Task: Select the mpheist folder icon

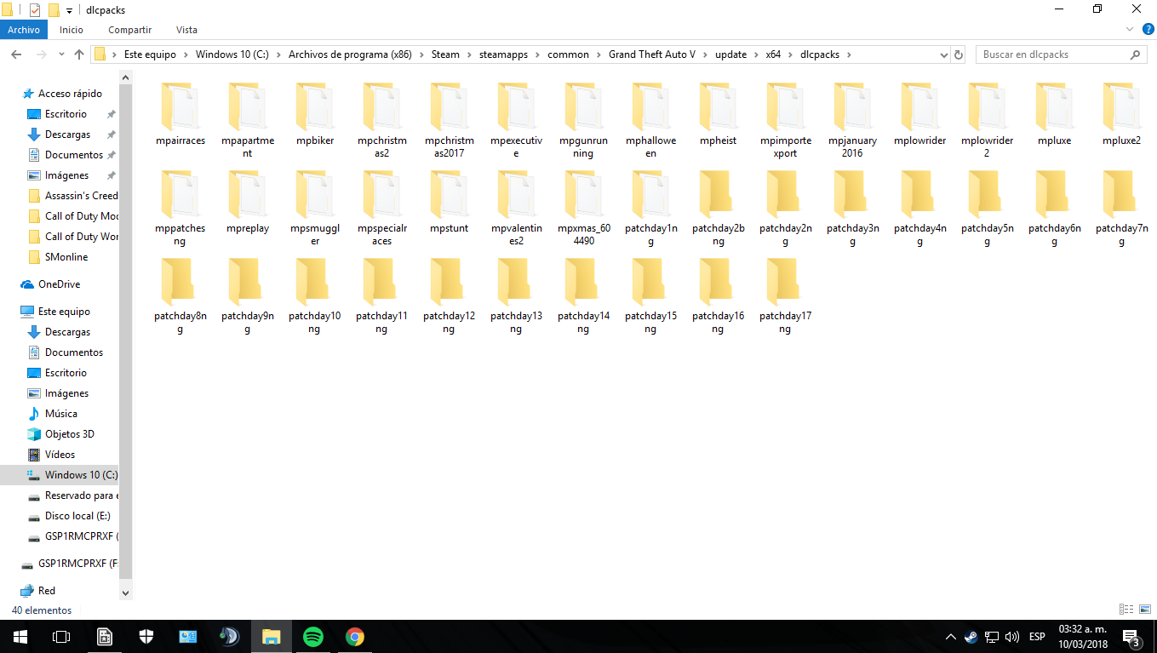Action: [x=719, y=106]
